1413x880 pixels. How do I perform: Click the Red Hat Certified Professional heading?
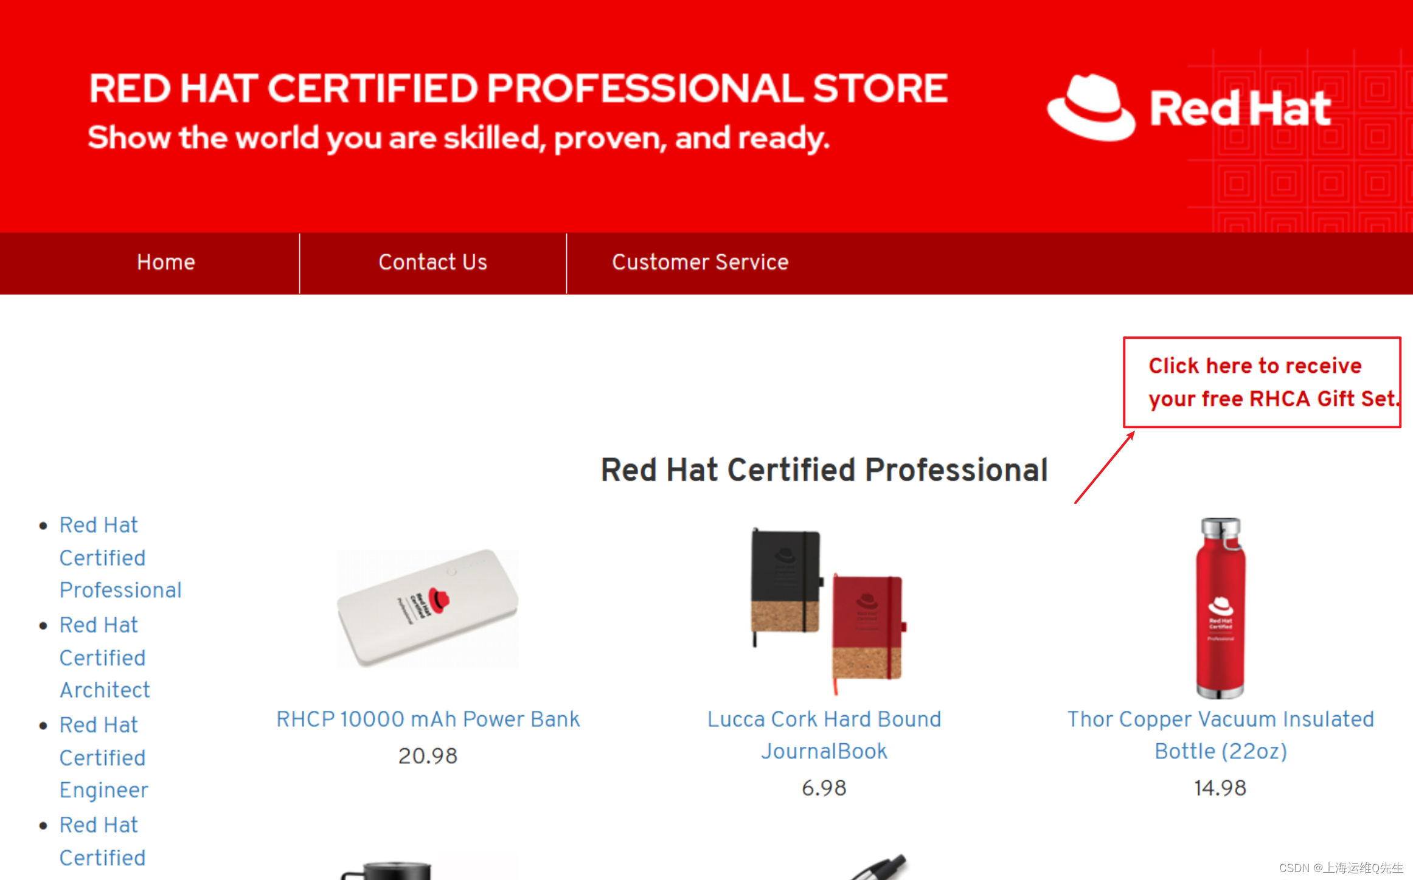pos(824,470)
